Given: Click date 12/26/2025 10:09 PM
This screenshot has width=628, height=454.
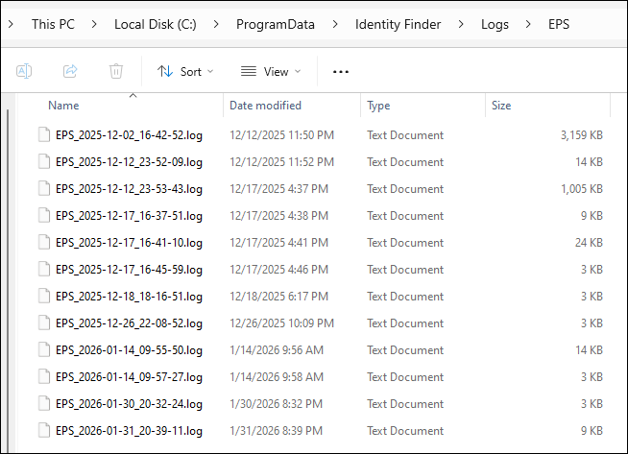Looking at the screenshot, I should pyautogui.click(x=281, y=323).
